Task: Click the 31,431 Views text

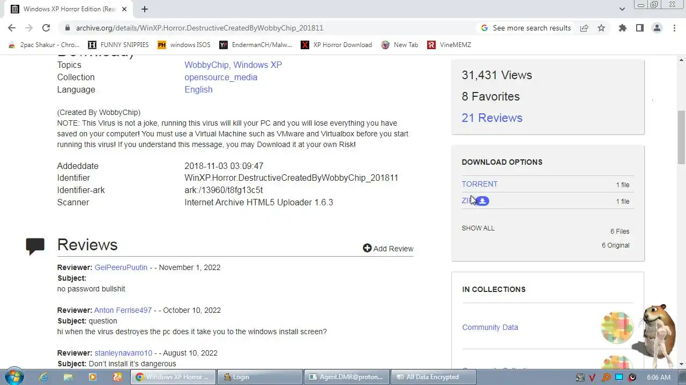Action: pyautogui.click(x=497, y=75)
